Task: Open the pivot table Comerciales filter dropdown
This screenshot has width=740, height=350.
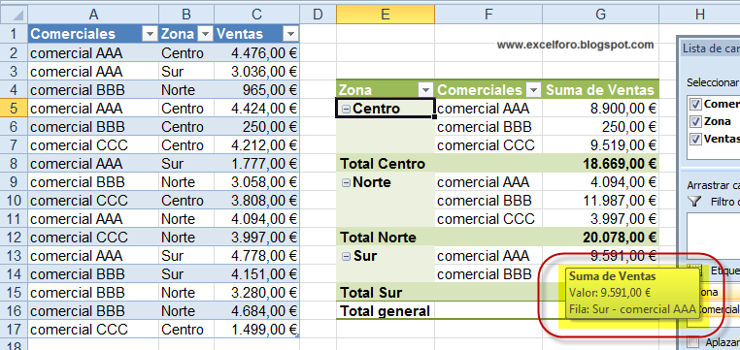Action: (x=533, y=89)
